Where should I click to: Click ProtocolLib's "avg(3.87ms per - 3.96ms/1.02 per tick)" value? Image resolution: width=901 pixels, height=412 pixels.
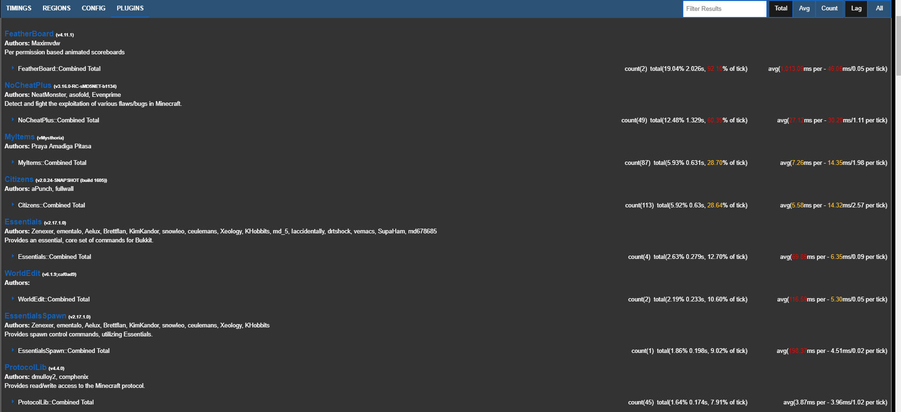coord(835,402)
